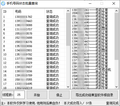Click the 号码 column header

(x=29, y=12)
